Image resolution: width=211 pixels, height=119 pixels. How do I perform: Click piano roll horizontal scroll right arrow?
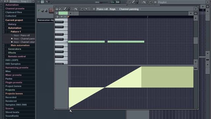(x=191, y=13)
